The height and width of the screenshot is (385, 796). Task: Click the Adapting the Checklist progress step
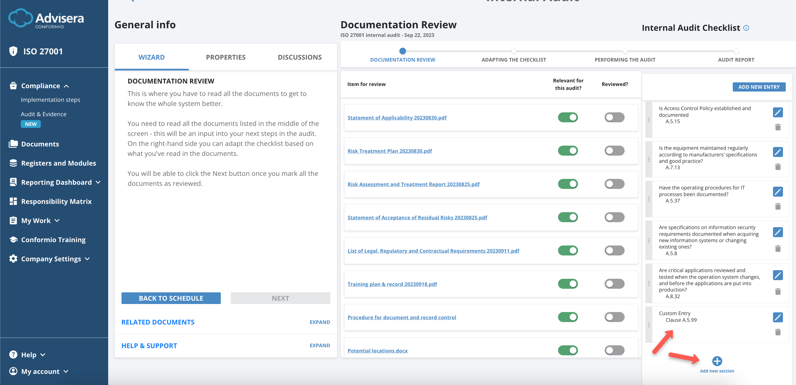pyautogui.click(x=513, y=60)
